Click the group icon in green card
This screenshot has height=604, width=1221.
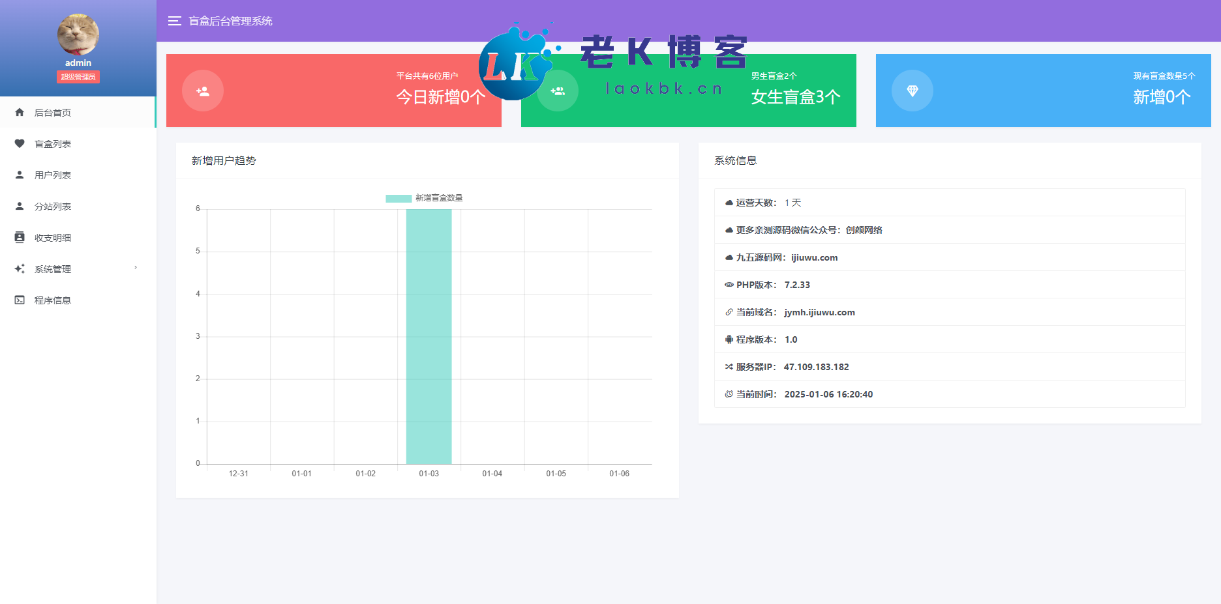click(558, 91)
